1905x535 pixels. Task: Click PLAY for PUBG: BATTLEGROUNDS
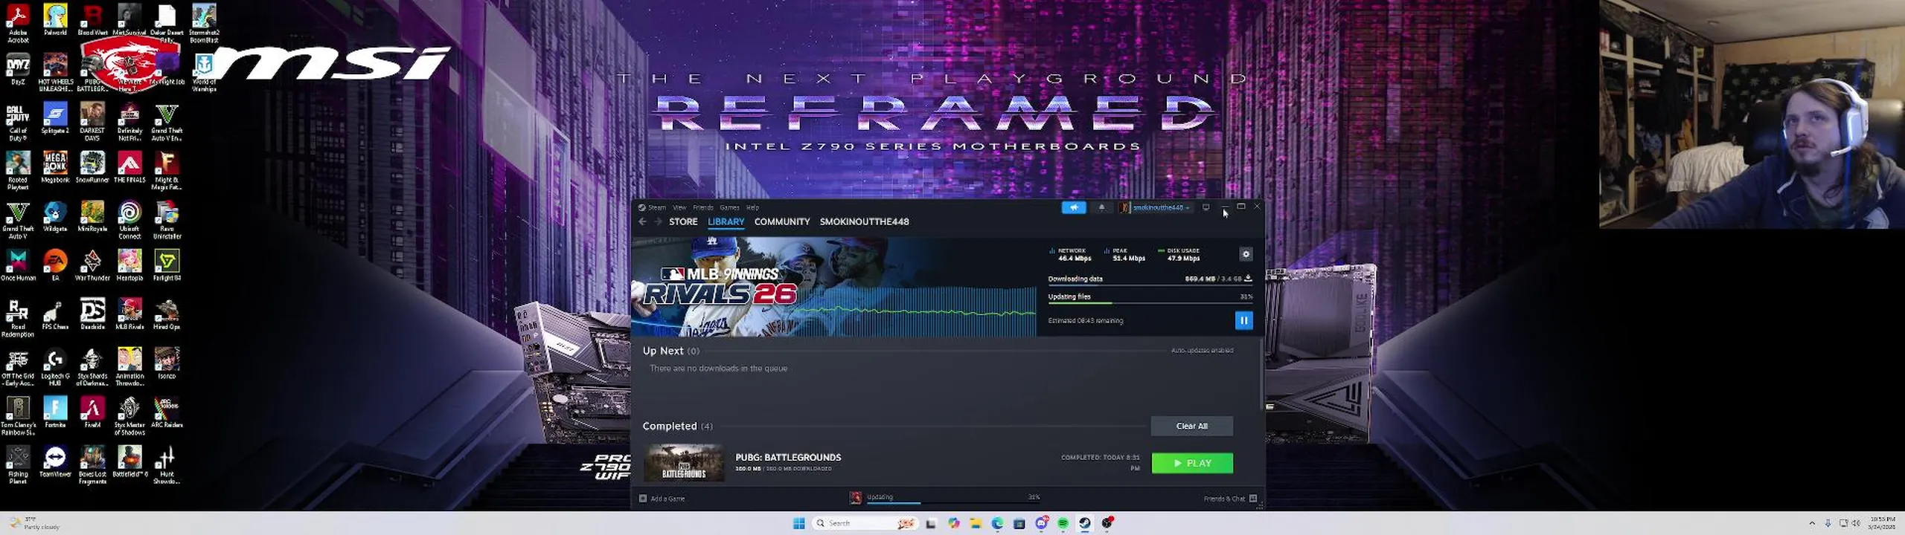click(x=1191, y=463)
